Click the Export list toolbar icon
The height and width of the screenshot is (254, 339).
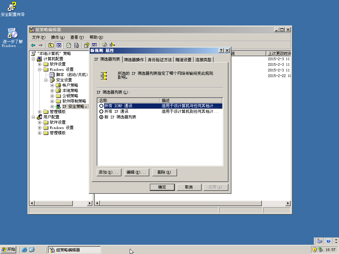click(x=76, y=45)
